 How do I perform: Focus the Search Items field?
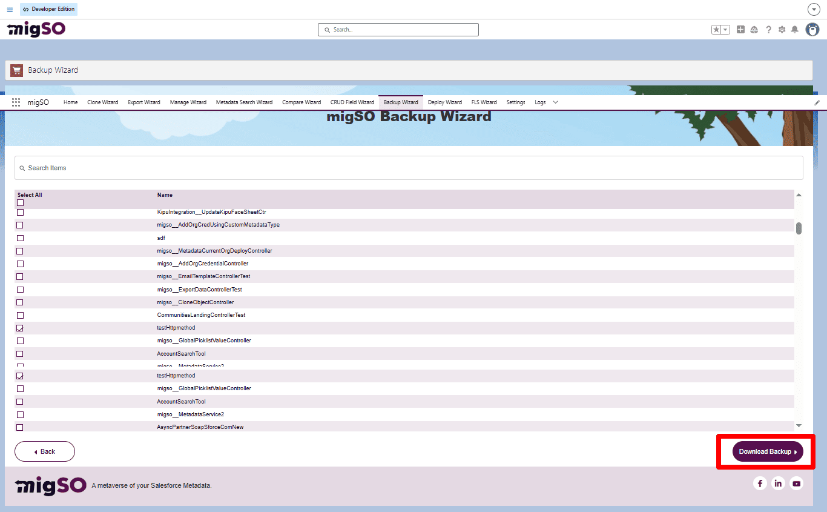pos(409,168)
